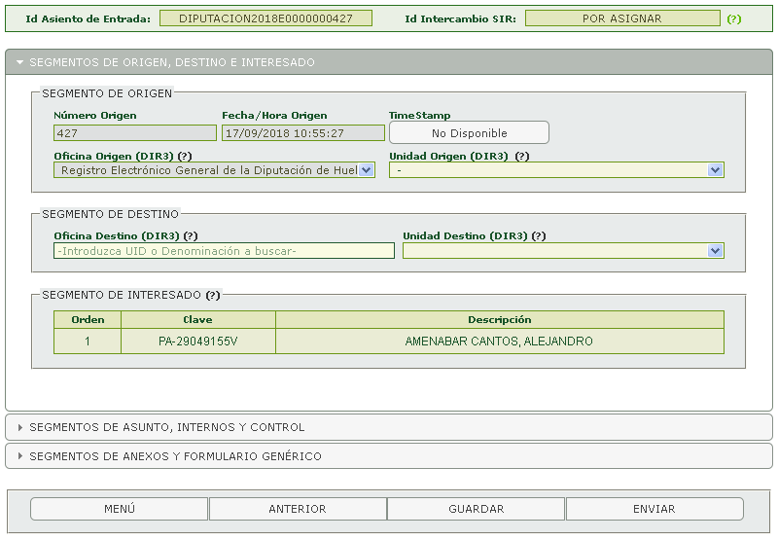Click the Clave column header
The image size is (778, 540).
(198, 320)
